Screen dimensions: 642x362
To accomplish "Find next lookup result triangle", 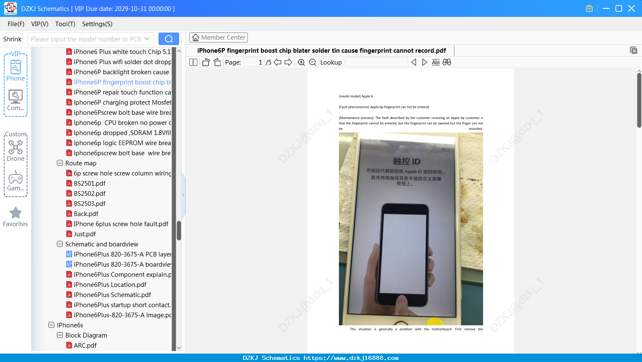I will pos(424,62).
